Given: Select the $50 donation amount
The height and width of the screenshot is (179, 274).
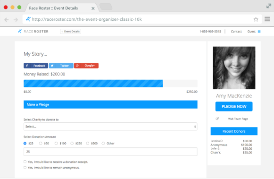Looking at the screenshot, I should [x=41, y=143].
